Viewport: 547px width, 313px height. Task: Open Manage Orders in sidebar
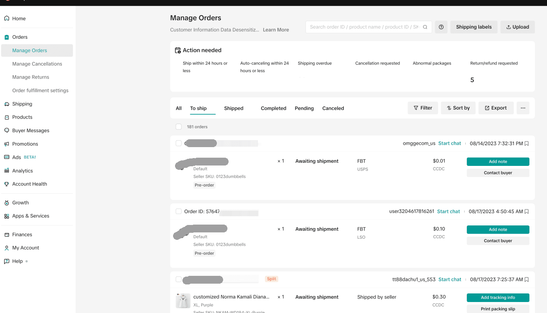(x=37, y=50)
